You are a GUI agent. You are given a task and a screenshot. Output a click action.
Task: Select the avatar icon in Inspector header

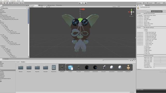(138, 8)
